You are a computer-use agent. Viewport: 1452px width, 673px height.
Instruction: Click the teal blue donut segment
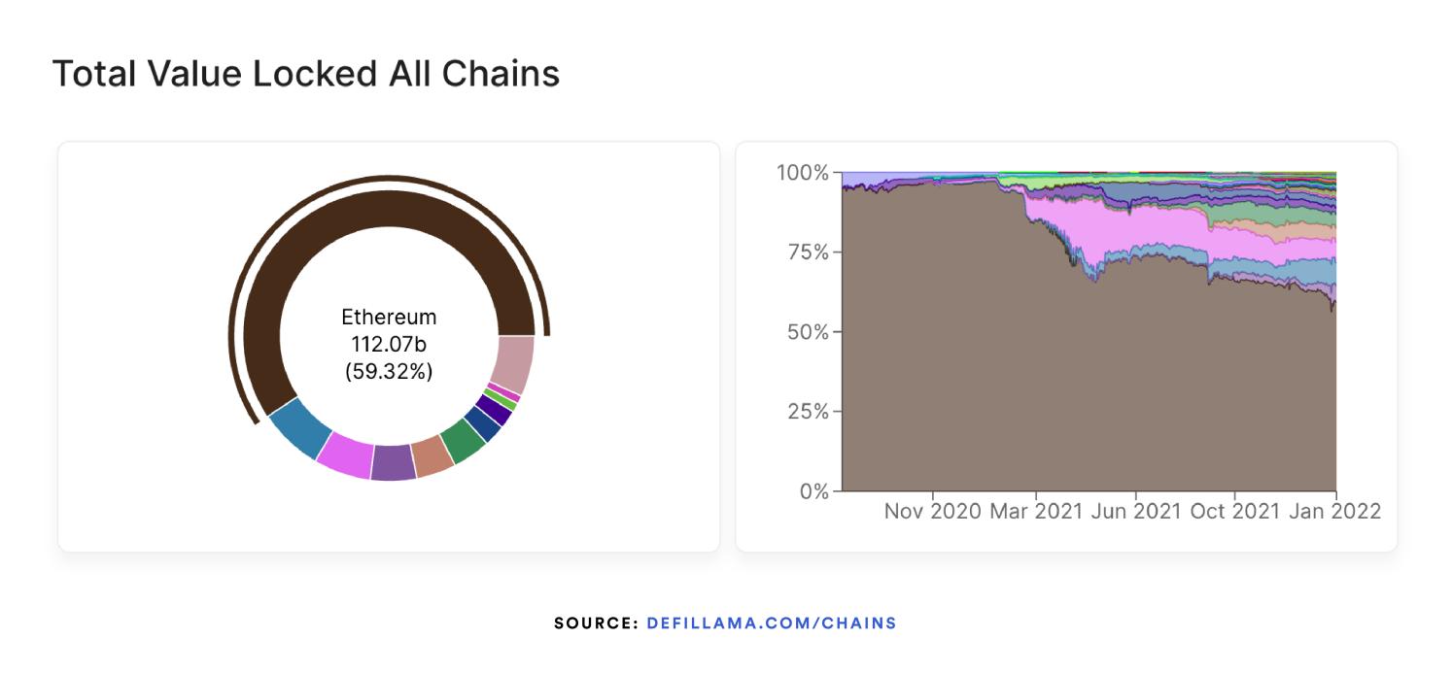coord(301,428)
